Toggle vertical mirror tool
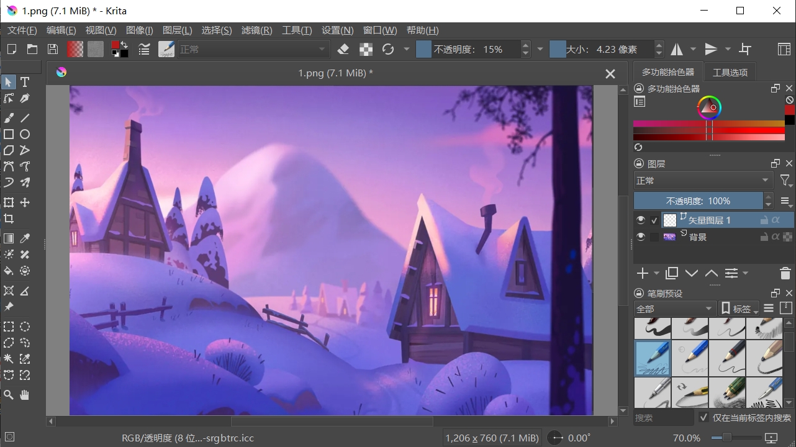Viewport: 796px width, 447px height. (x=712, y=49)
